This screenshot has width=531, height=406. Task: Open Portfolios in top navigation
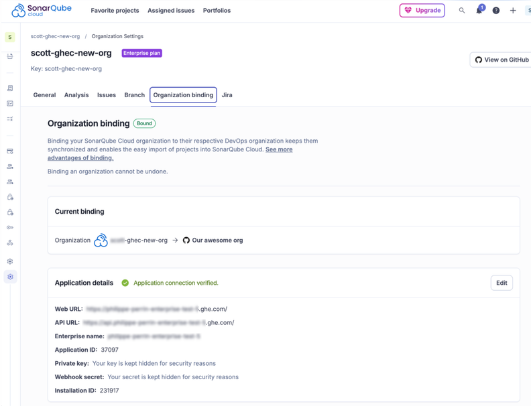coord(217,11)
